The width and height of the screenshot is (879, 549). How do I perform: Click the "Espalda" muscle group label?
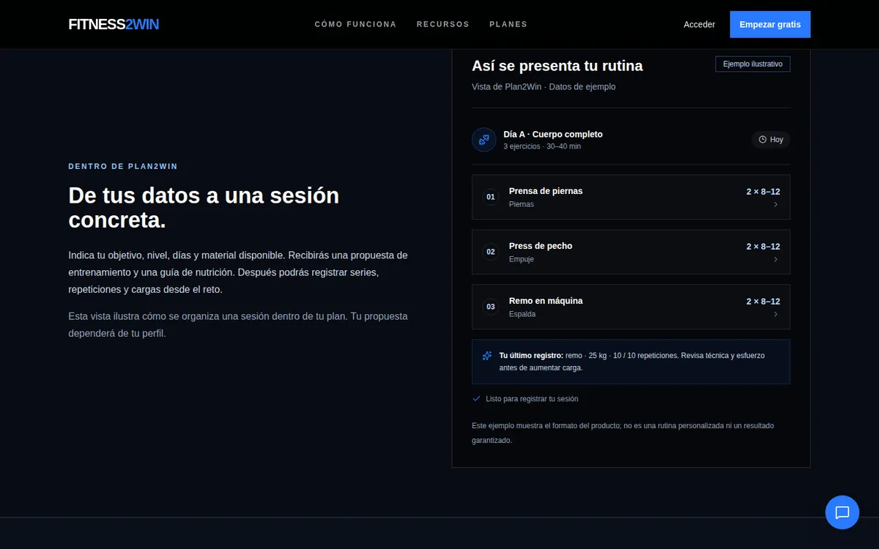coord(522,314)
